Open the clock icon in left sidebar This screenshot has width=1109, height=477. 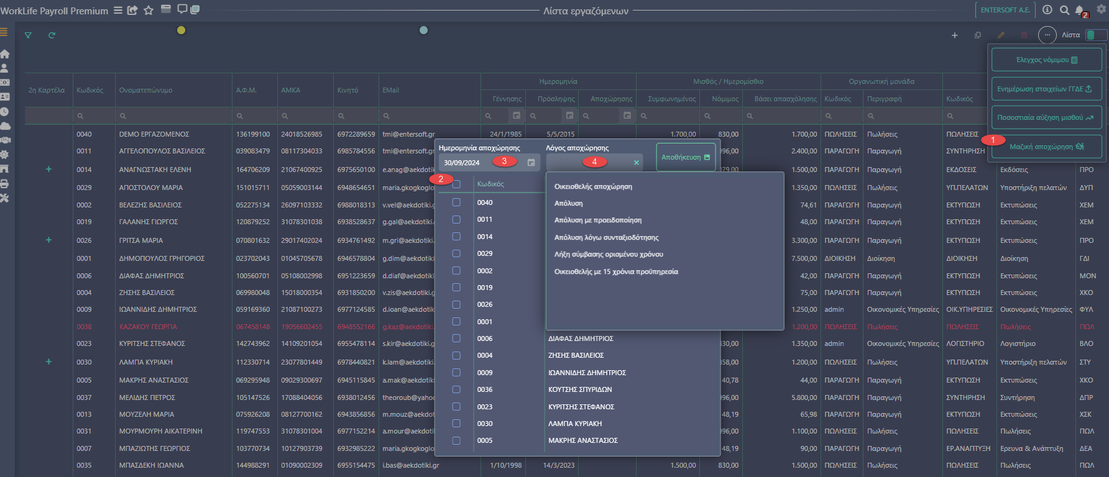pyautogui.click(x=4, y=112)
